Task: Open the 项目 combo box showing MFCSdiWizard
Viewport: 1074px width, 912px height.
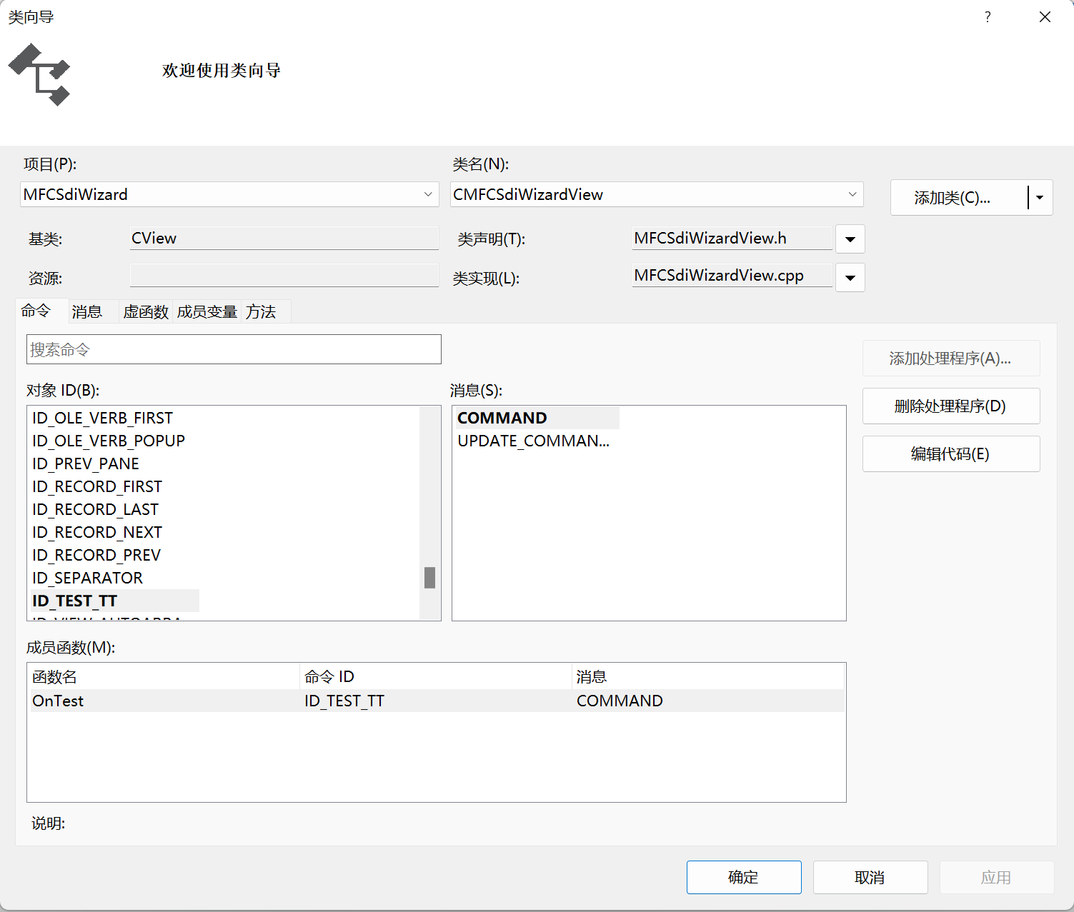Action: (x=229, y=194)
